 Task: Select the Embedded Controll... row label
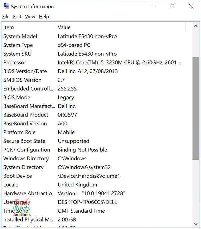coord(28,89)
